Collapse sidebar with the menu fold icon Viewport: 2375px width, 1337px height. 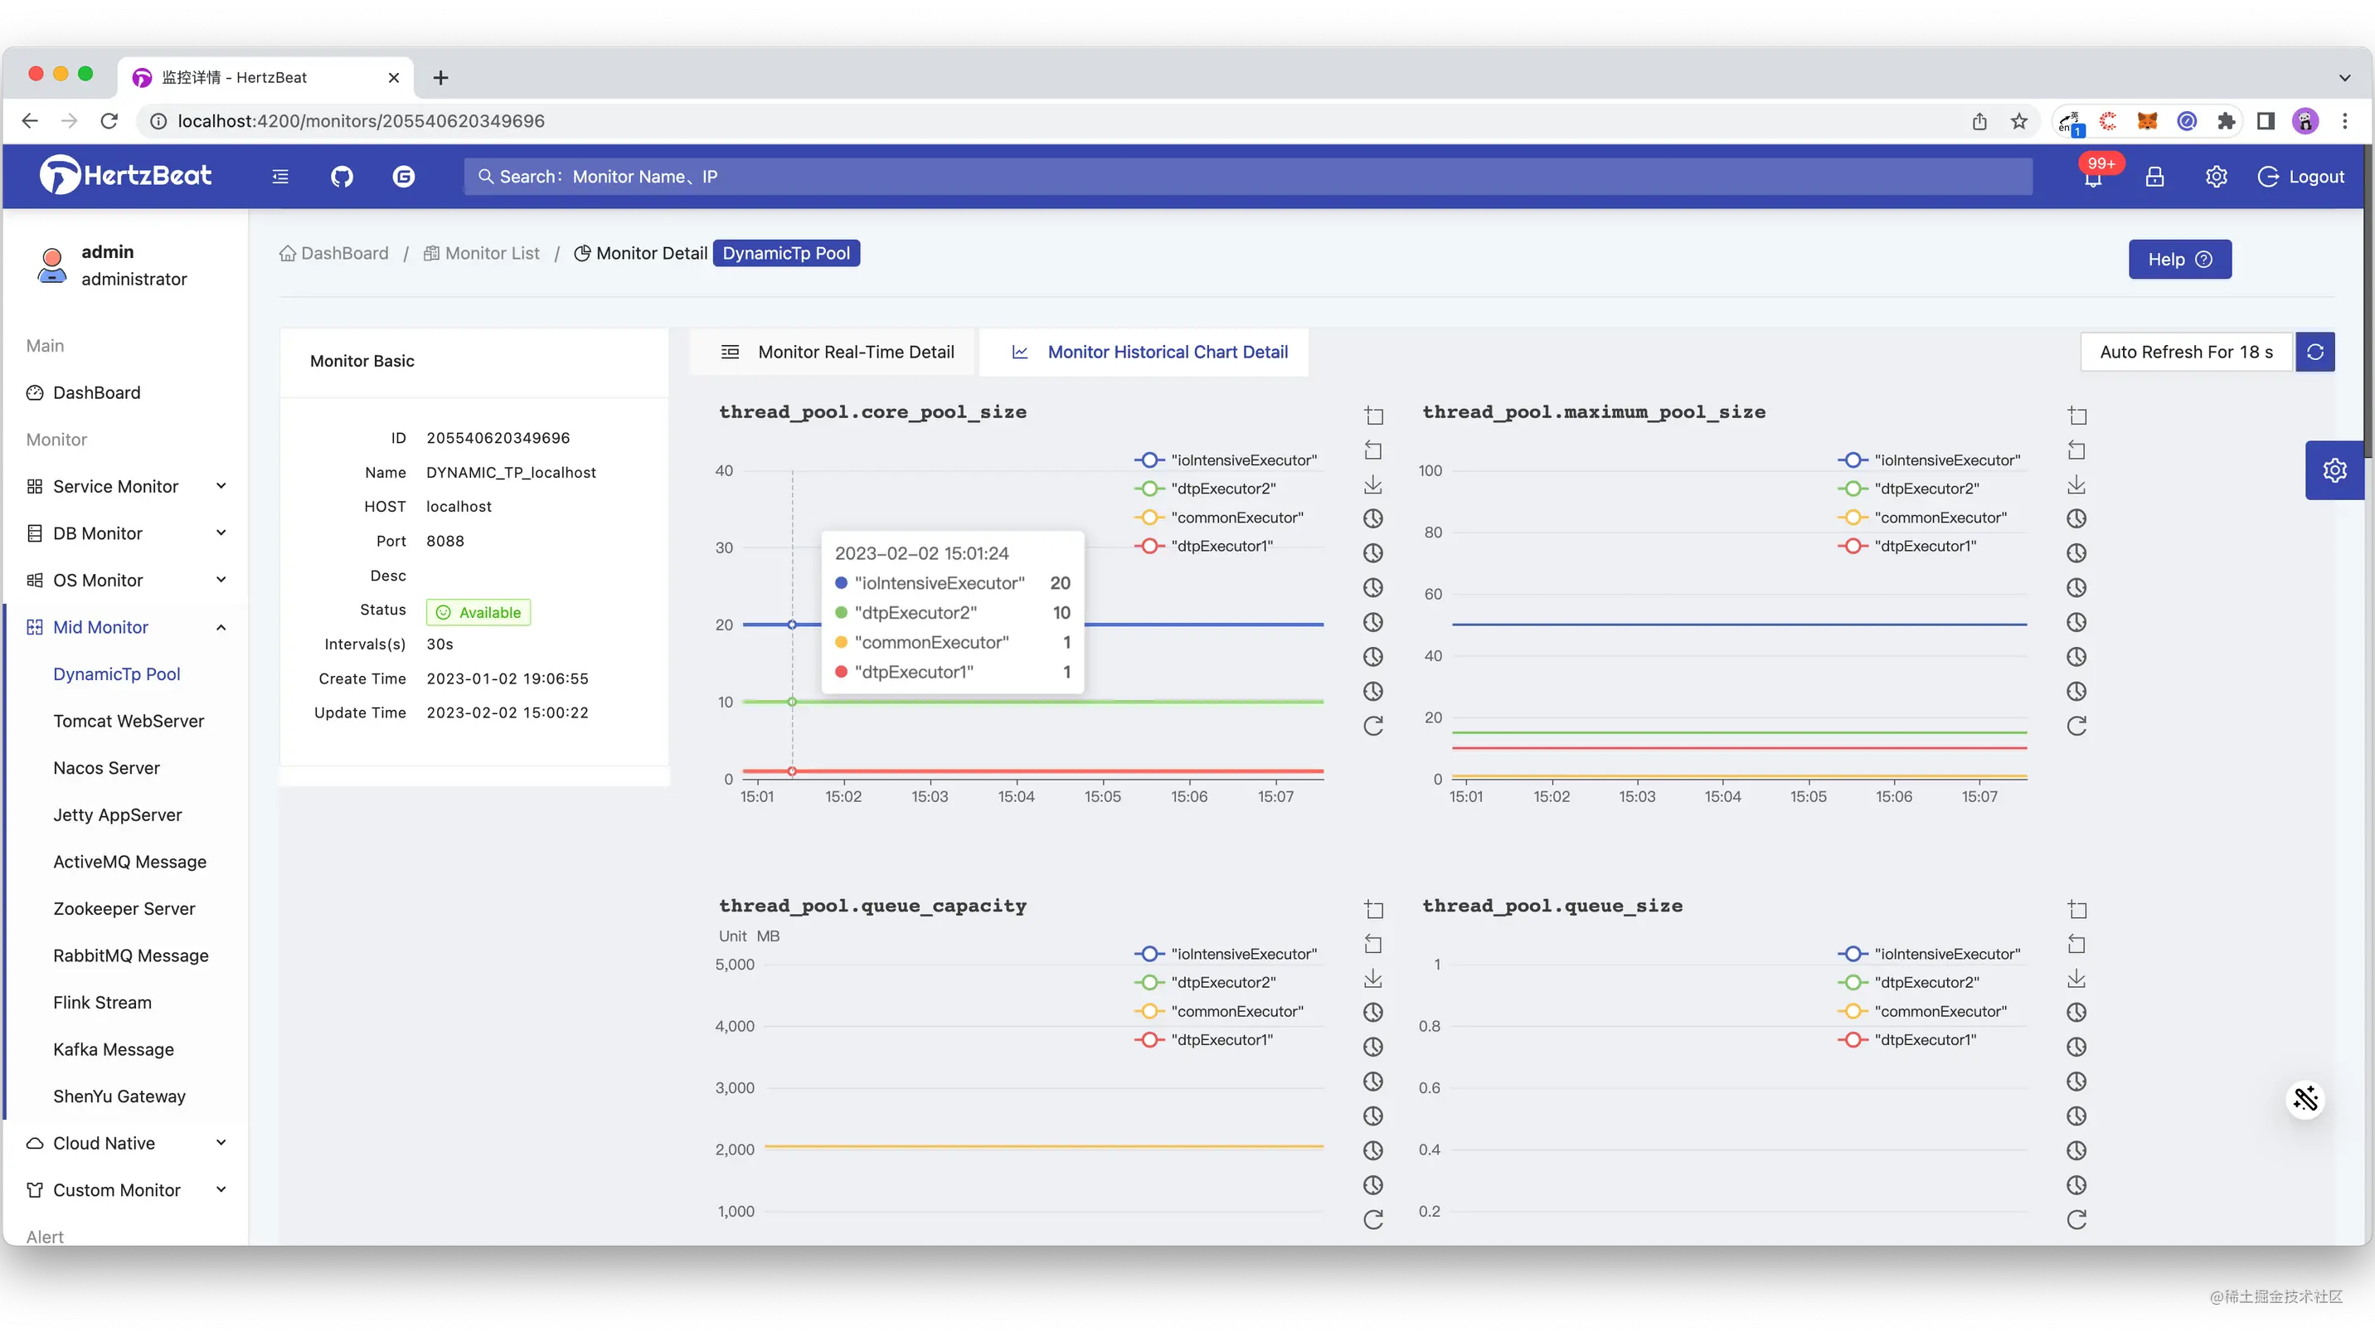(x=280, y=176)
